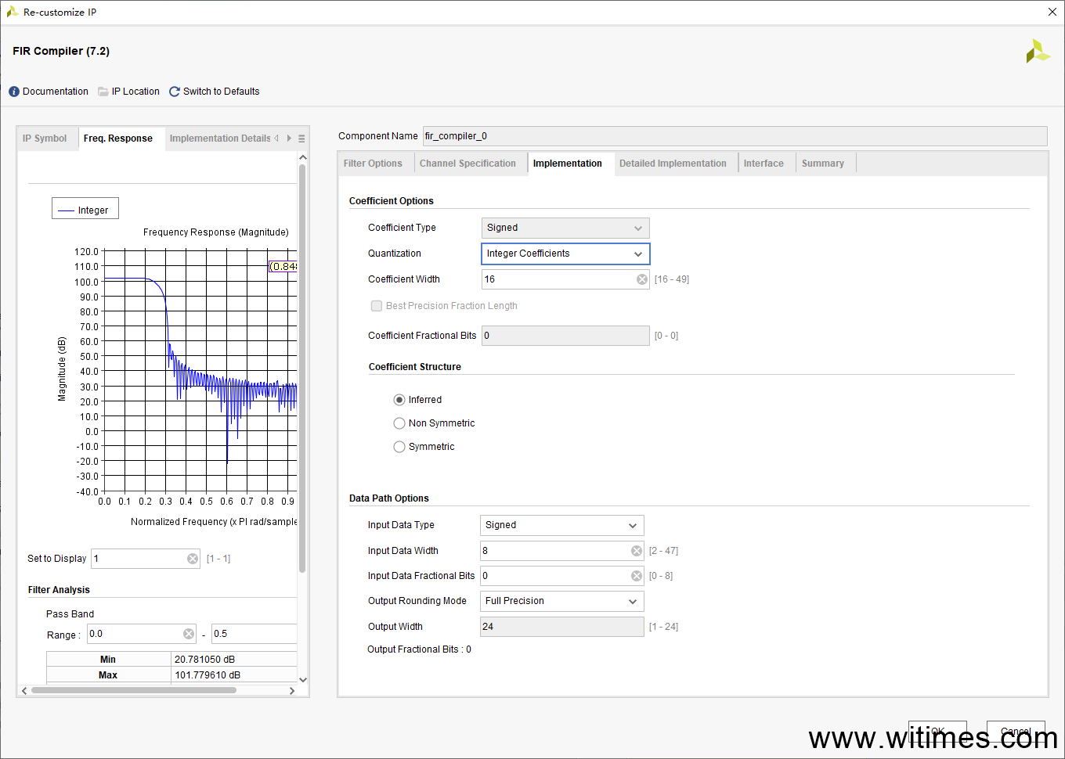
Task: Switch to Implementation Details tab
Action: [220, 138]
